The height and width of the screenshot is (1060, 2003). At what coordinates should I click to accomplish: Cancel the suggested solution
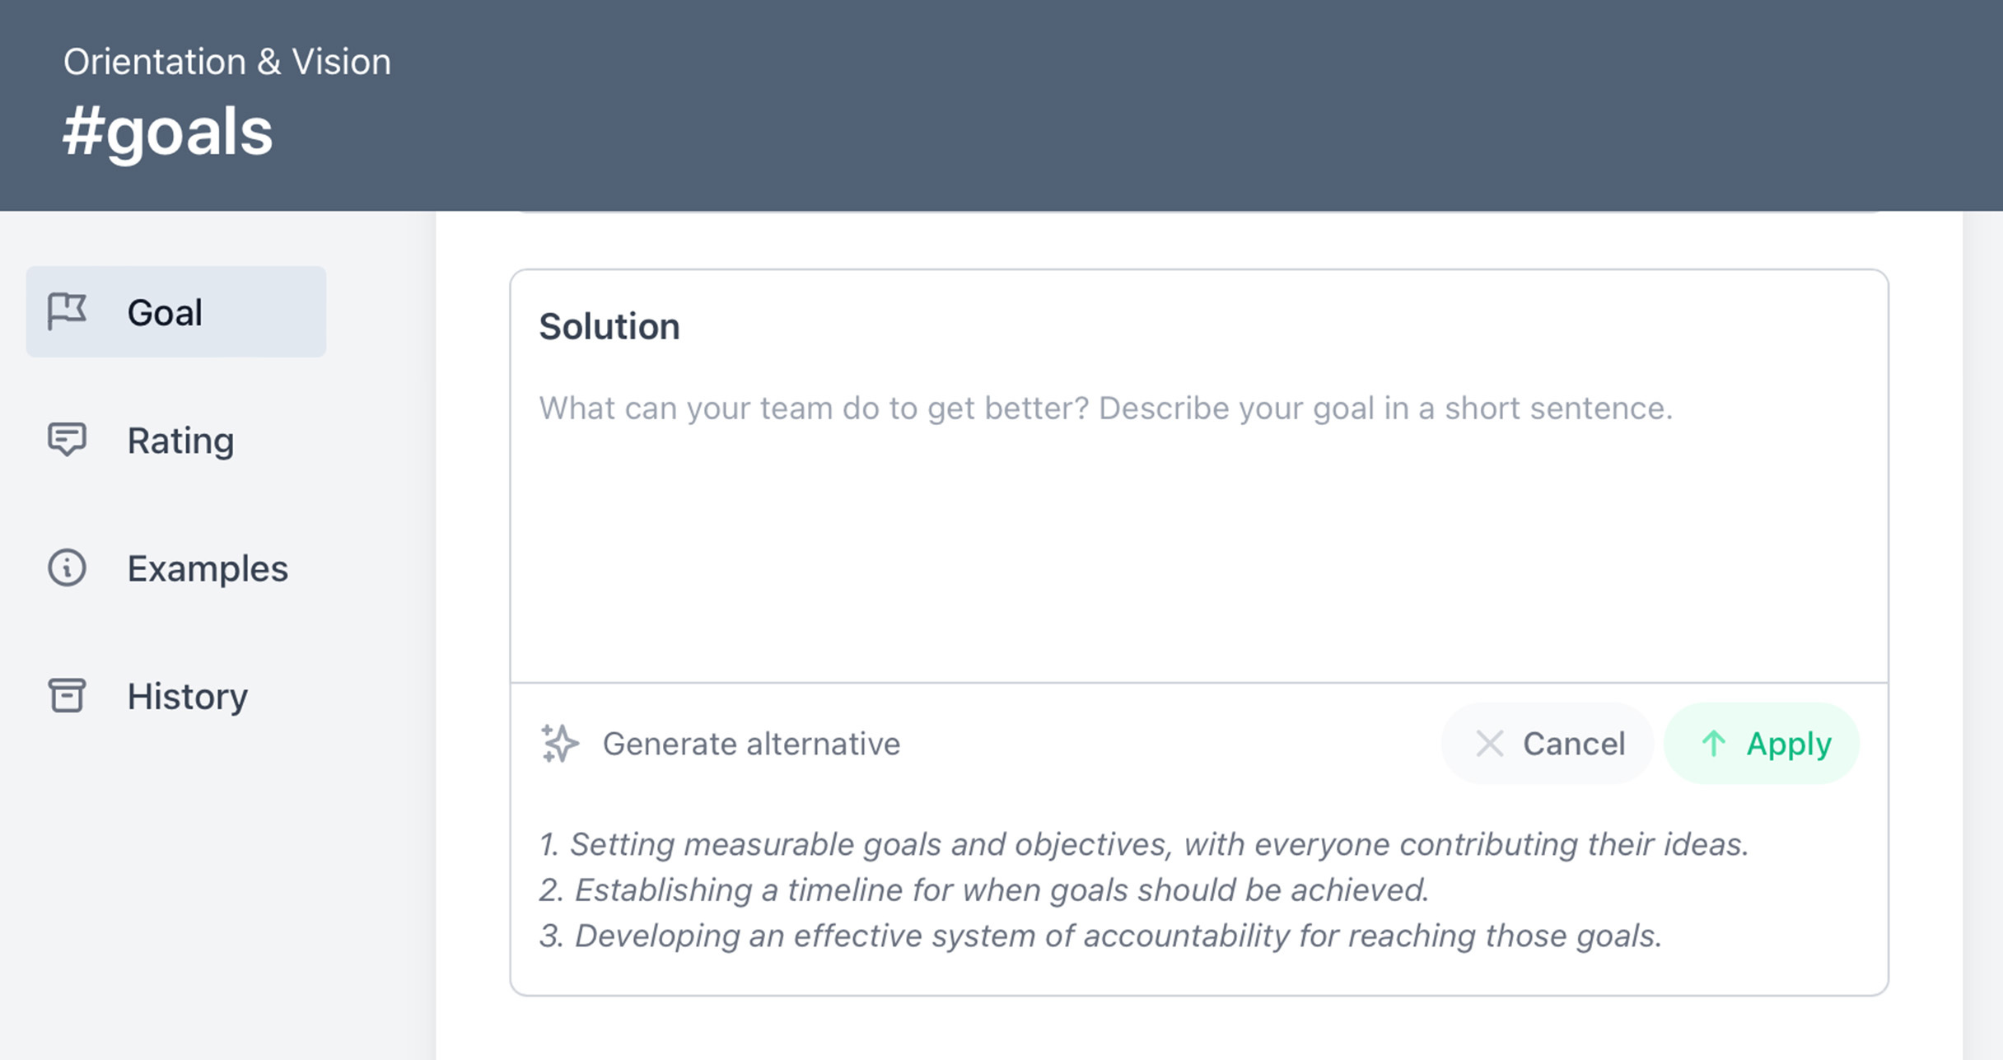[x=1548, y=744]
